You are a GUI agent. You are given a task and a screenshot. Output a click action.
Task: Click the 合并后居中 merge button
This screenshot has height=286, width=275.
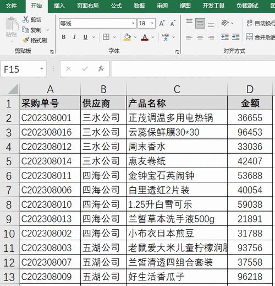261,37
